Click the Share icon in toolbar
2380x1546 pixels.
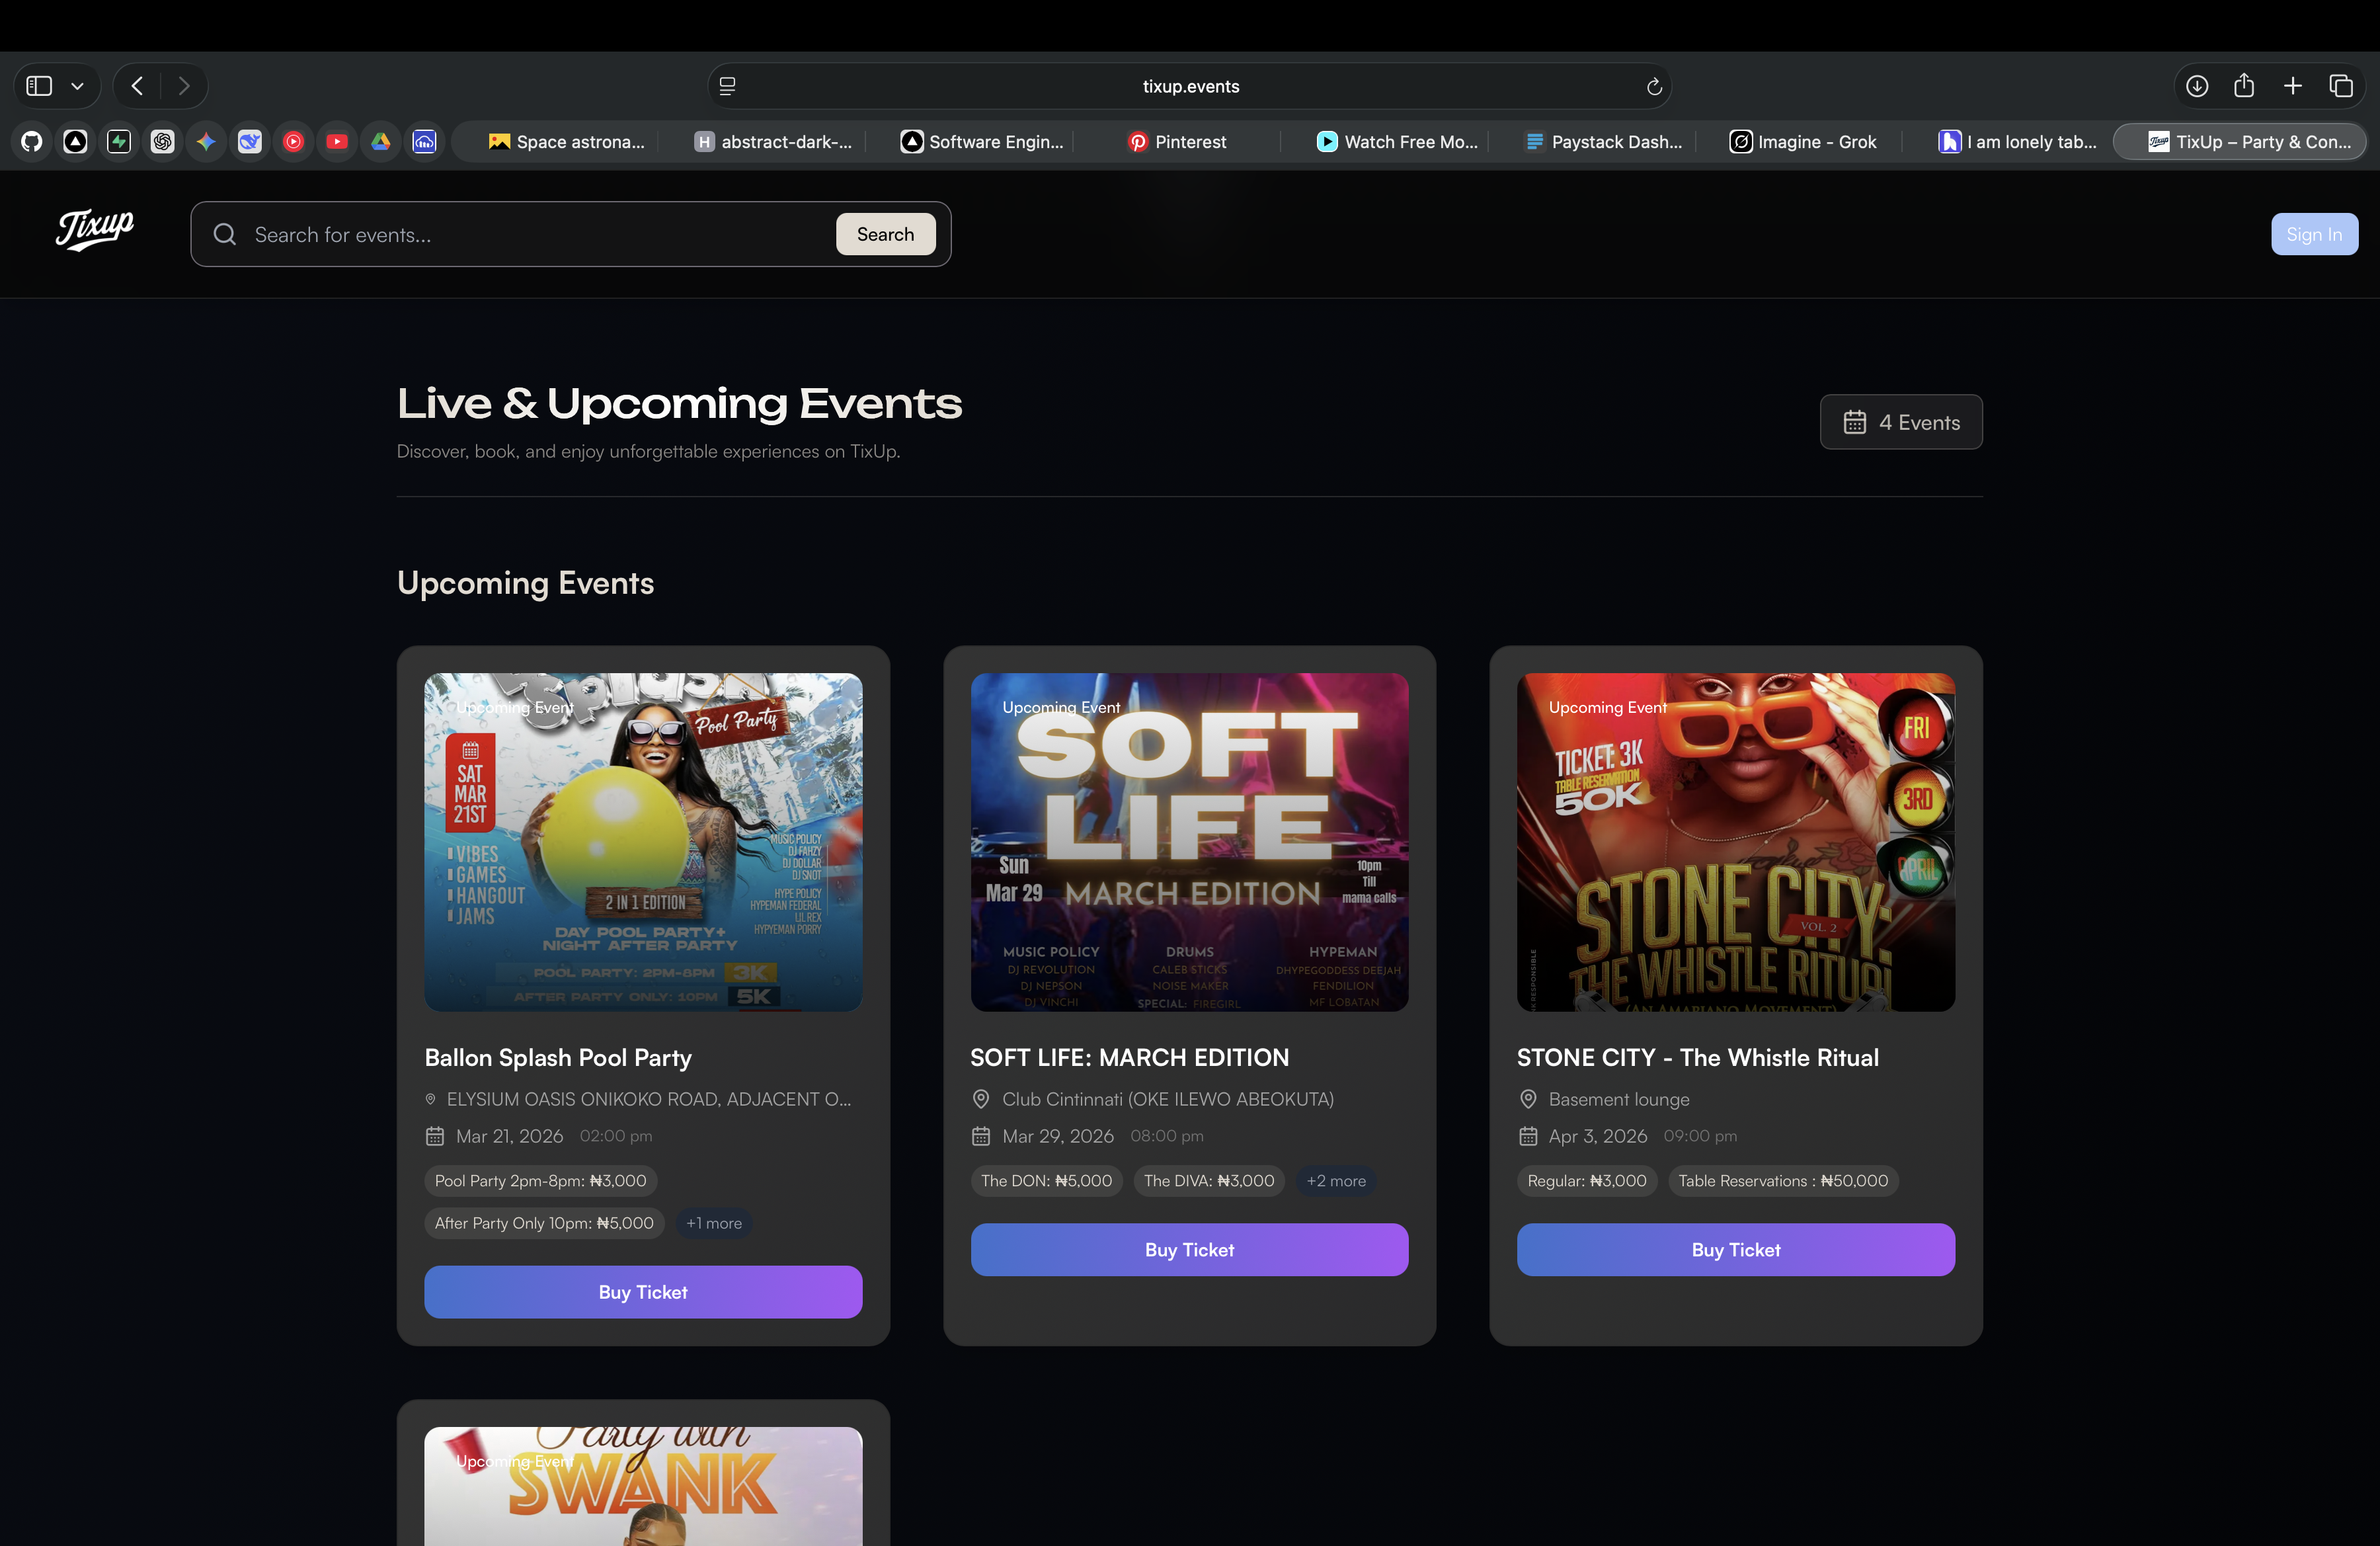point(2244,86)
